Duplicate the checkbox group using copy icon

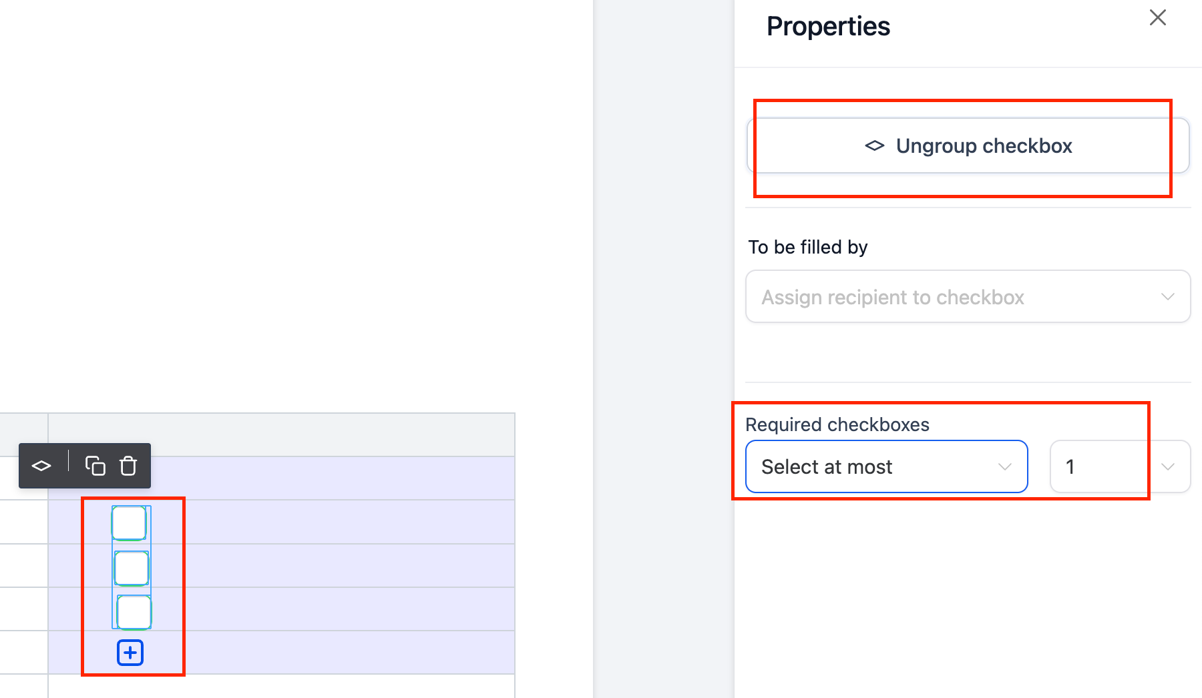(95, 466)
